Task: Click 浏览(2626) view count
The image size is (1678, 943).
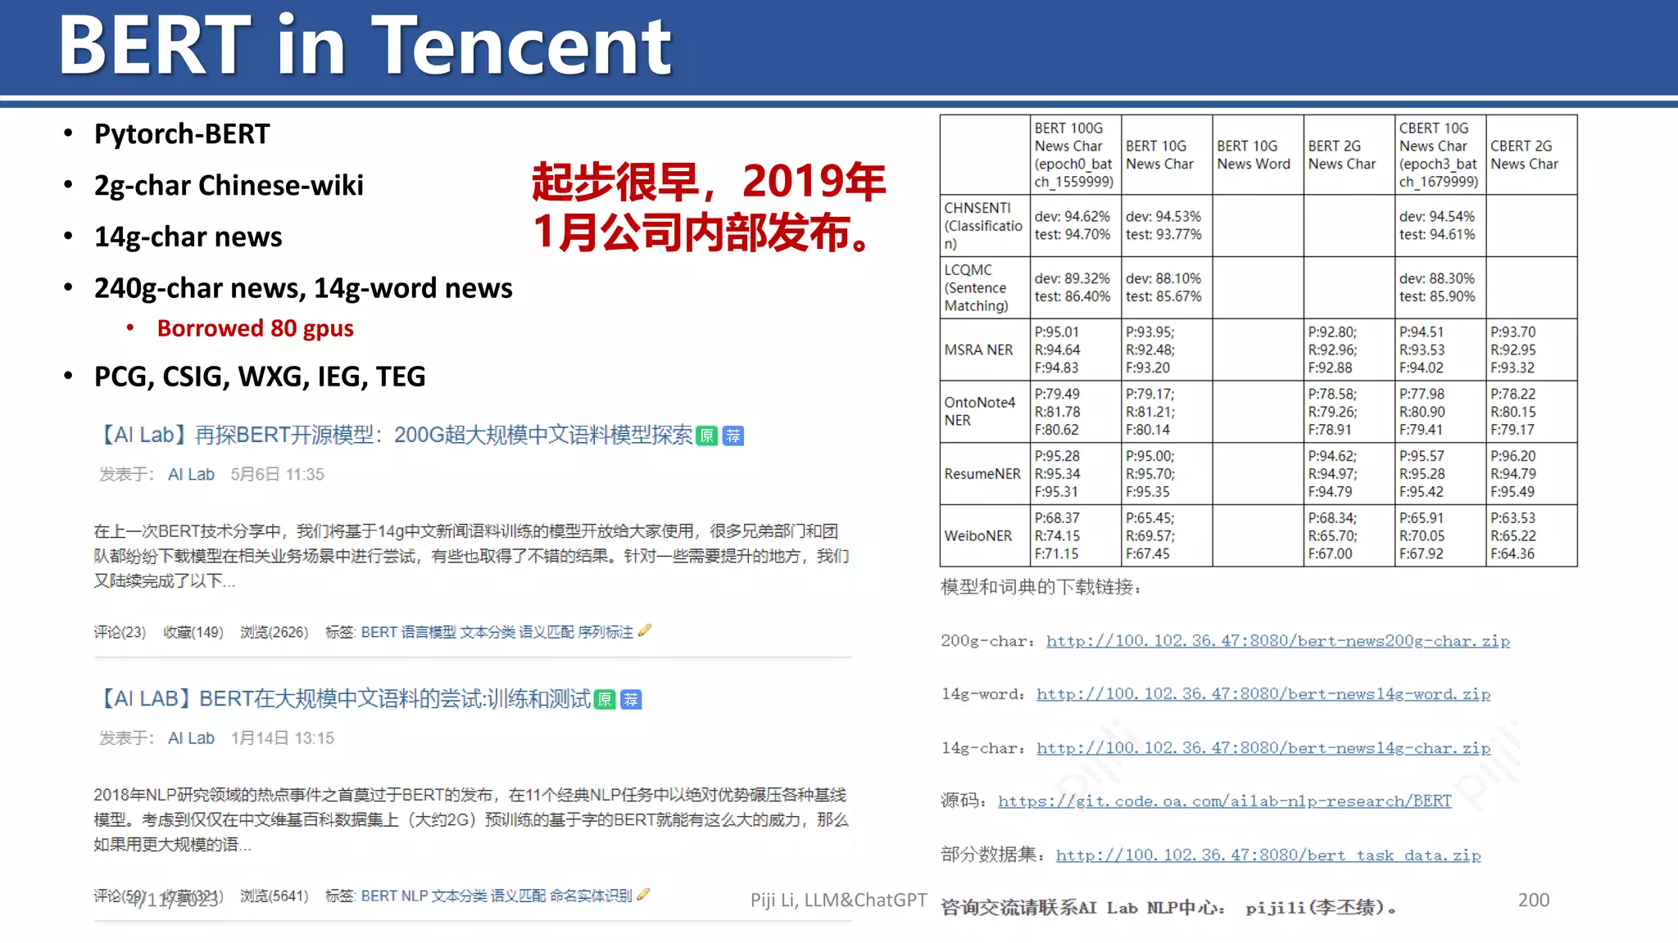Action: click(274, 632)
